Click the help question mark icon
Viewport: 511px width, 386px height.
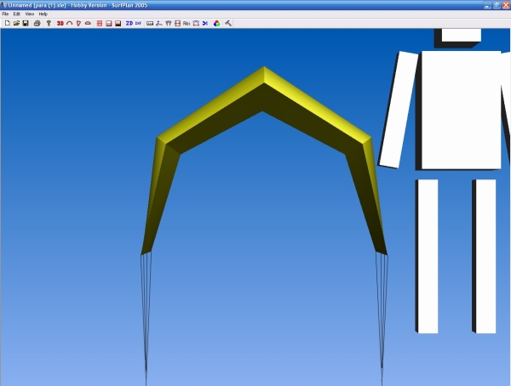49,23
